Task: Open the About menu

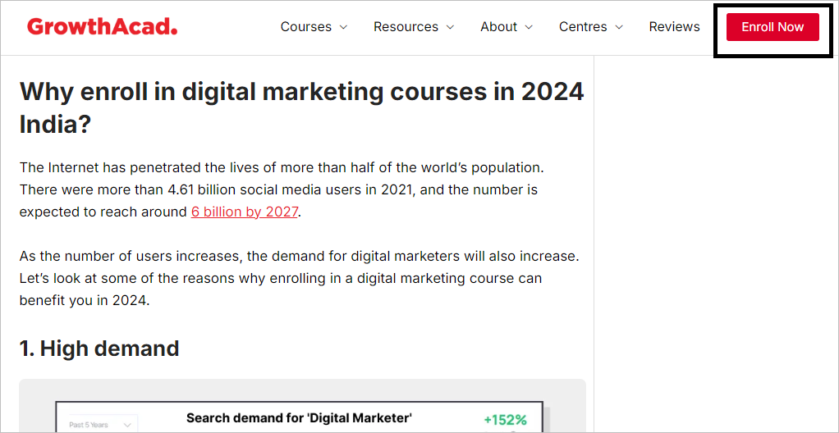Action: click(498, 27)
